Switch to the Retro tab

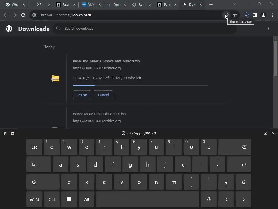click(142, 5)
